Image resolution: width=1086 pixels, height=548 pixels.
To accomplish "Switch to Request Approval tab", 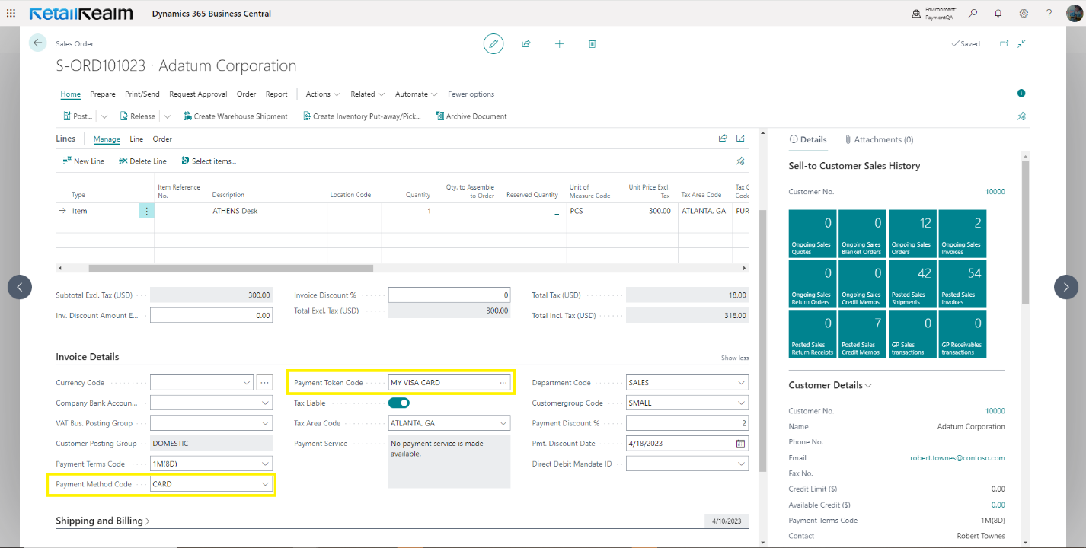I will [x=198, y=94].
